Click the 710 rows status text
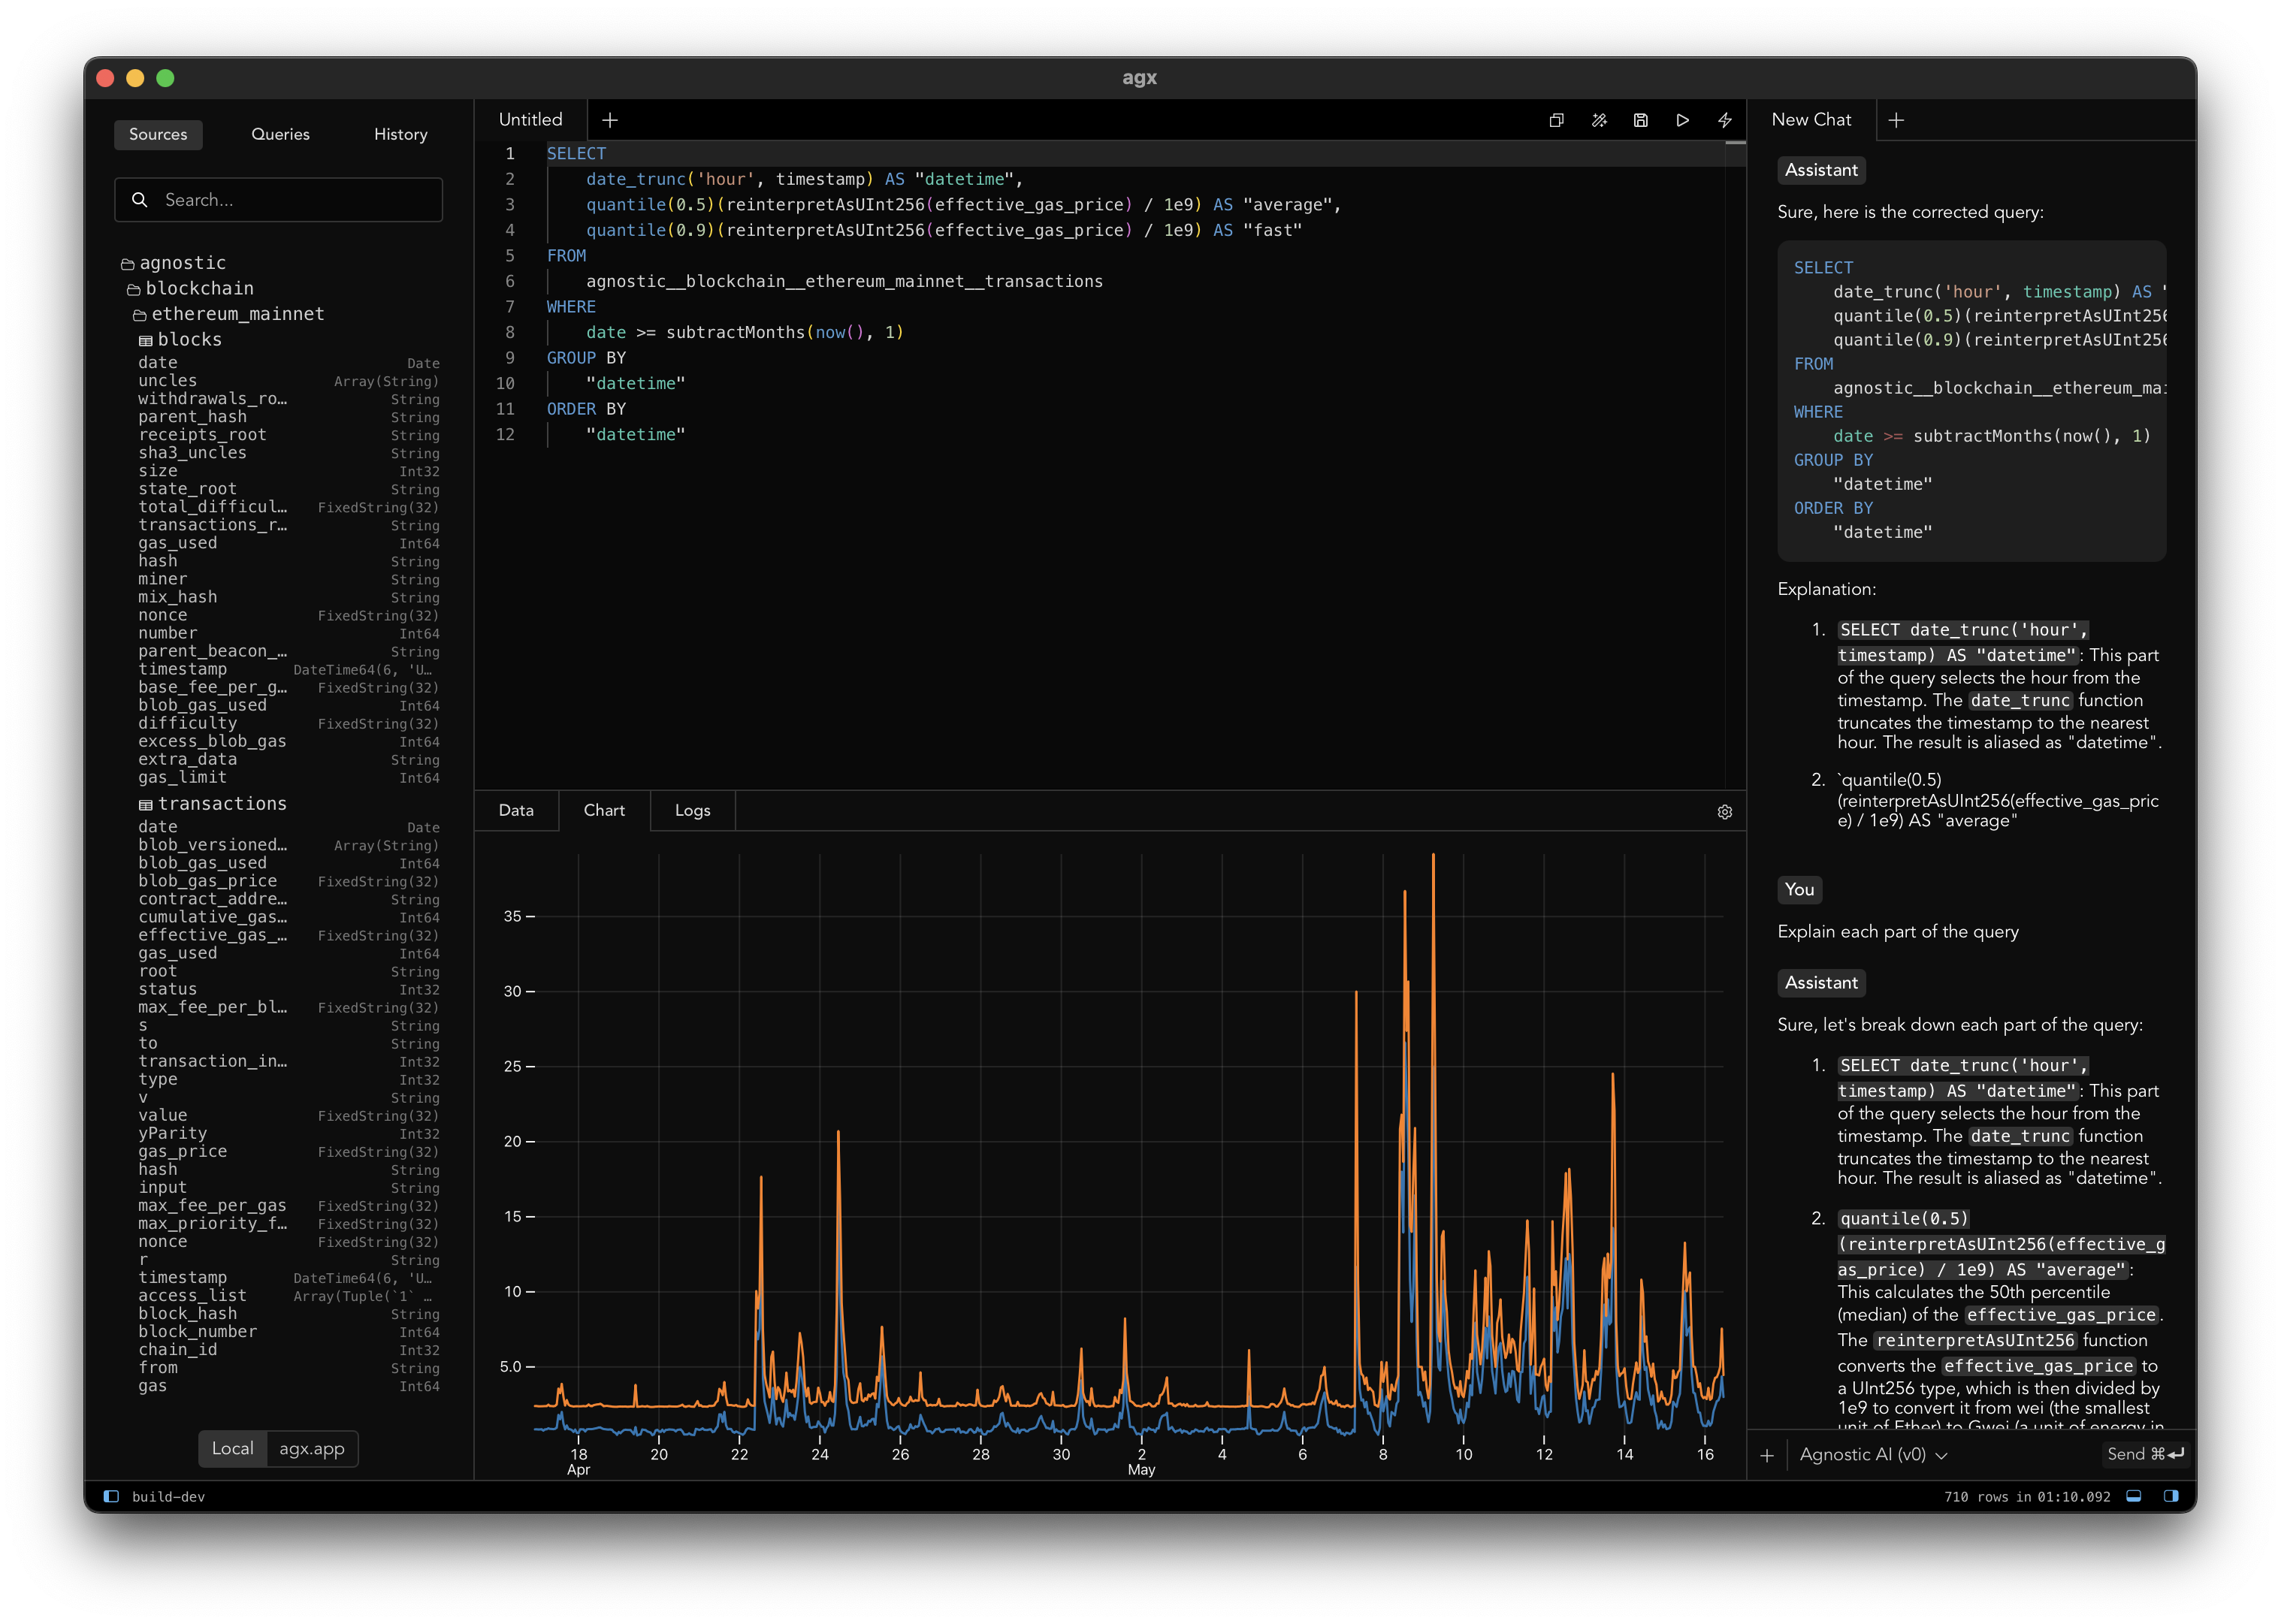 click(x=2027, y=1497)
